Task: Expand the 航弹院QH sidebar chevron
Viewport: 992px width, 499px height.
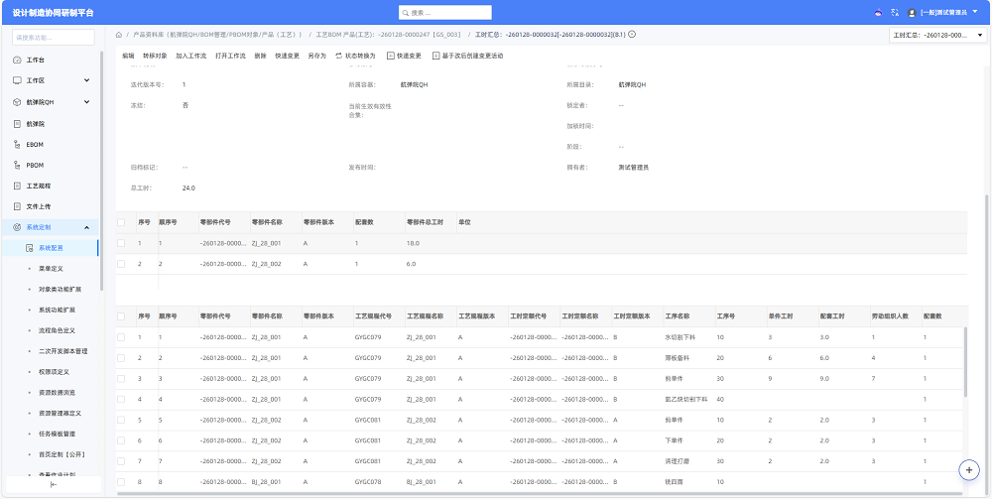Action: 86,102
